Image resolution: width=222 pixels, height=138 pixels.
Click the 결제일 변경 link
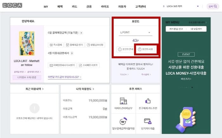[20, 72]
